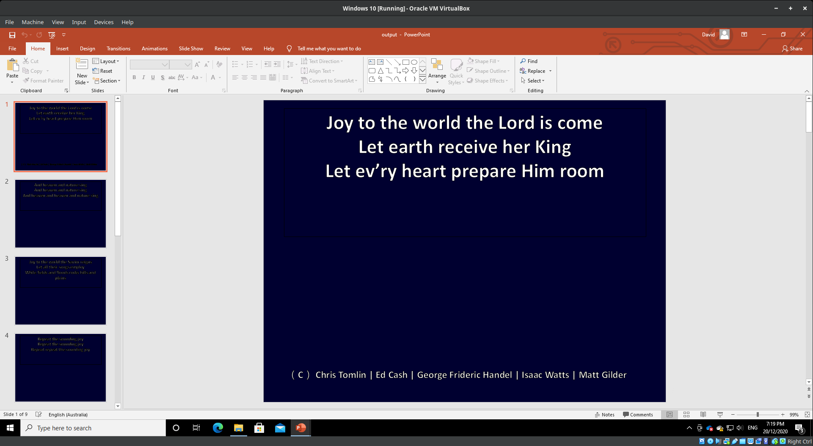Start Slide Show from status bar
The width and height of the screenshot is (813, 446).
pos(720,415)
